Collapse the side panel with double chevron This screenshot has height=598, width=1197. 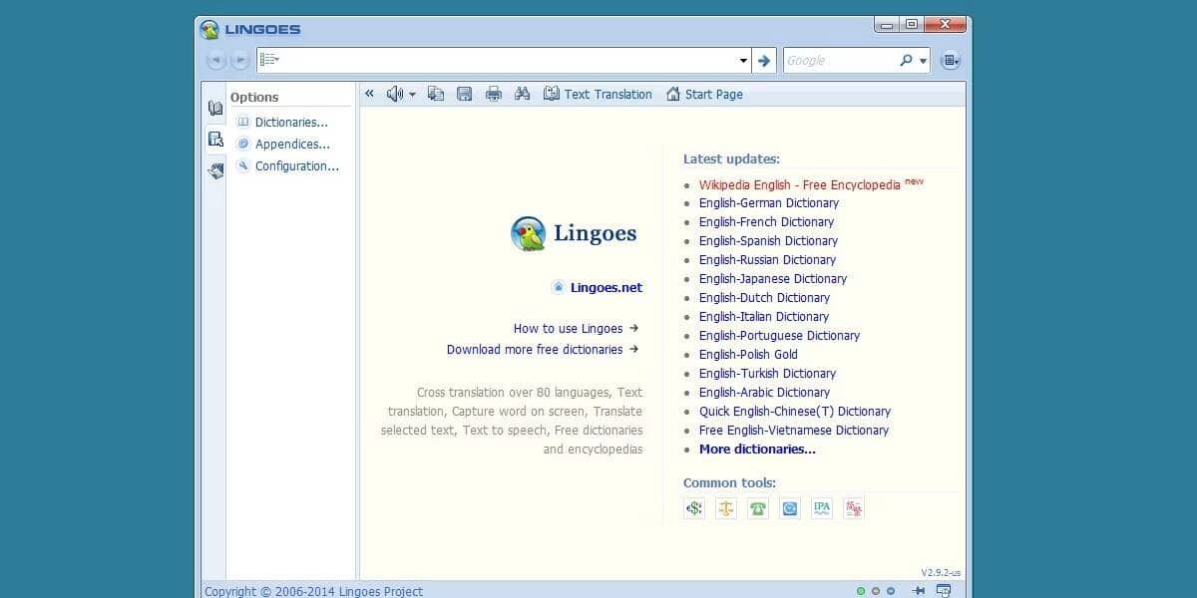(369, 94)
